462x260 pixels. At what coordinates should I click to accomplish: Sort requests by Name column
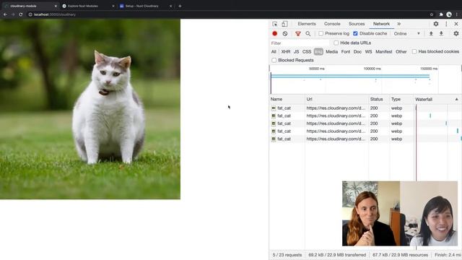(x=287, y=100)
